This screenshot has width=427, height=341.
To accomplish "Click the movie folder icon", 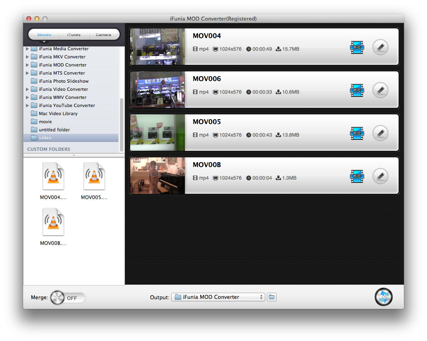I will [34, 122].
